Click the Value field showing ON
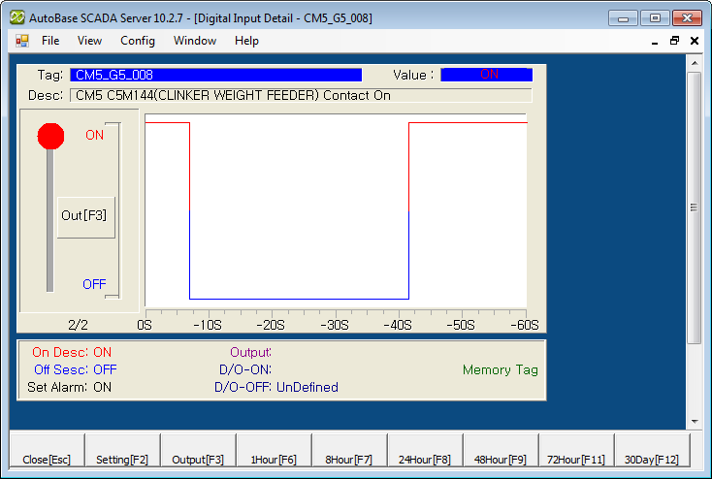 486,75
